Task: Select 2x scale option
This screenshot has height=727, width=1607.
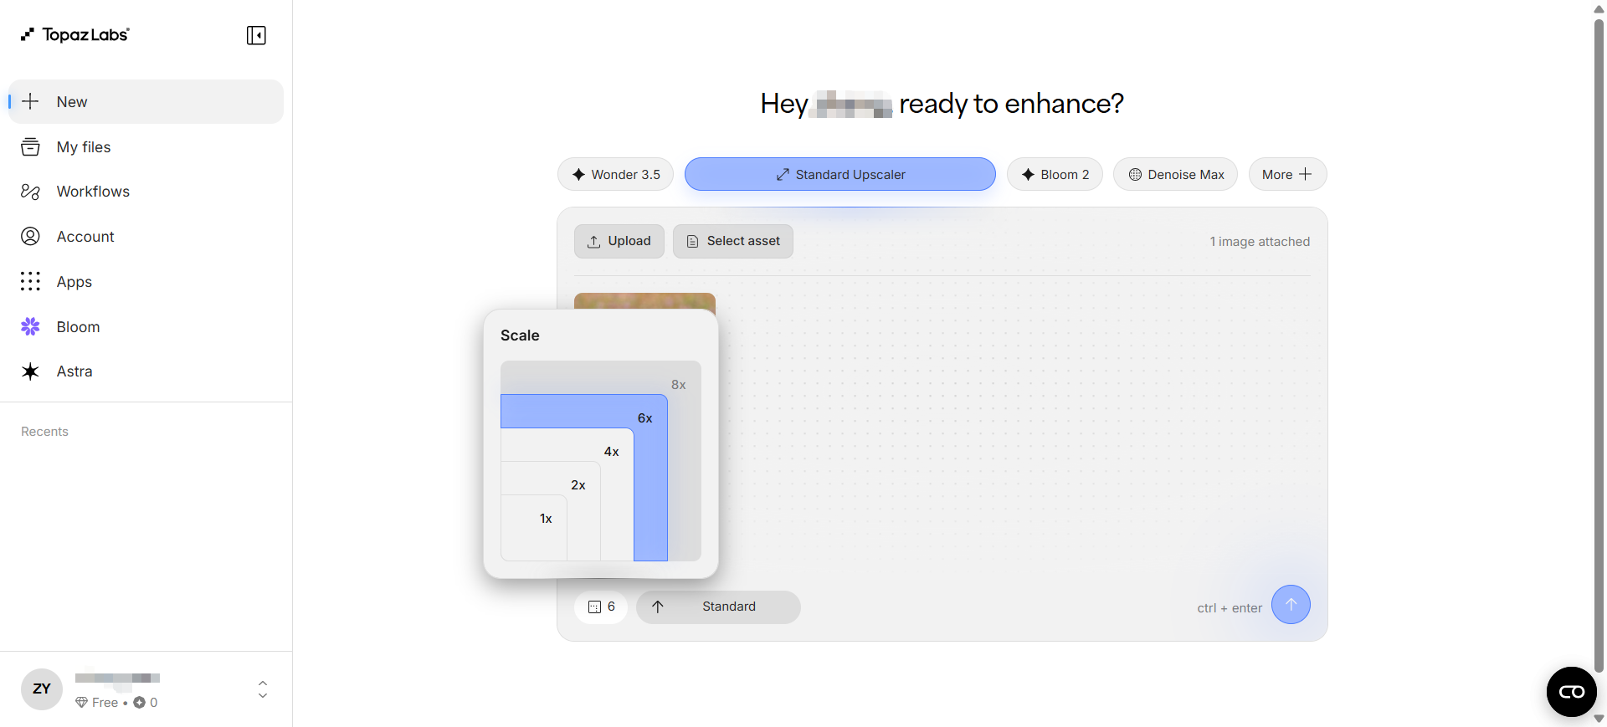Action: click(578, 485)
